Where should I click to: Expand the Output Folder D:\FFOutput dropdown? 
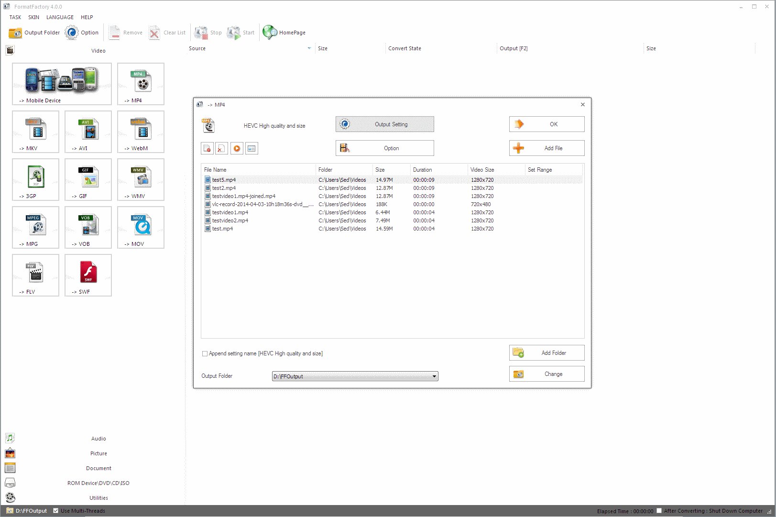pos(434,376)
